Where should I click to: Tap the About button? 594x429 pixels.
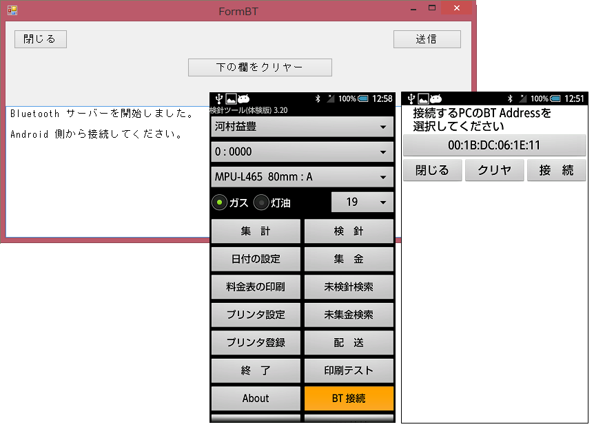click(x=256, y=398)
